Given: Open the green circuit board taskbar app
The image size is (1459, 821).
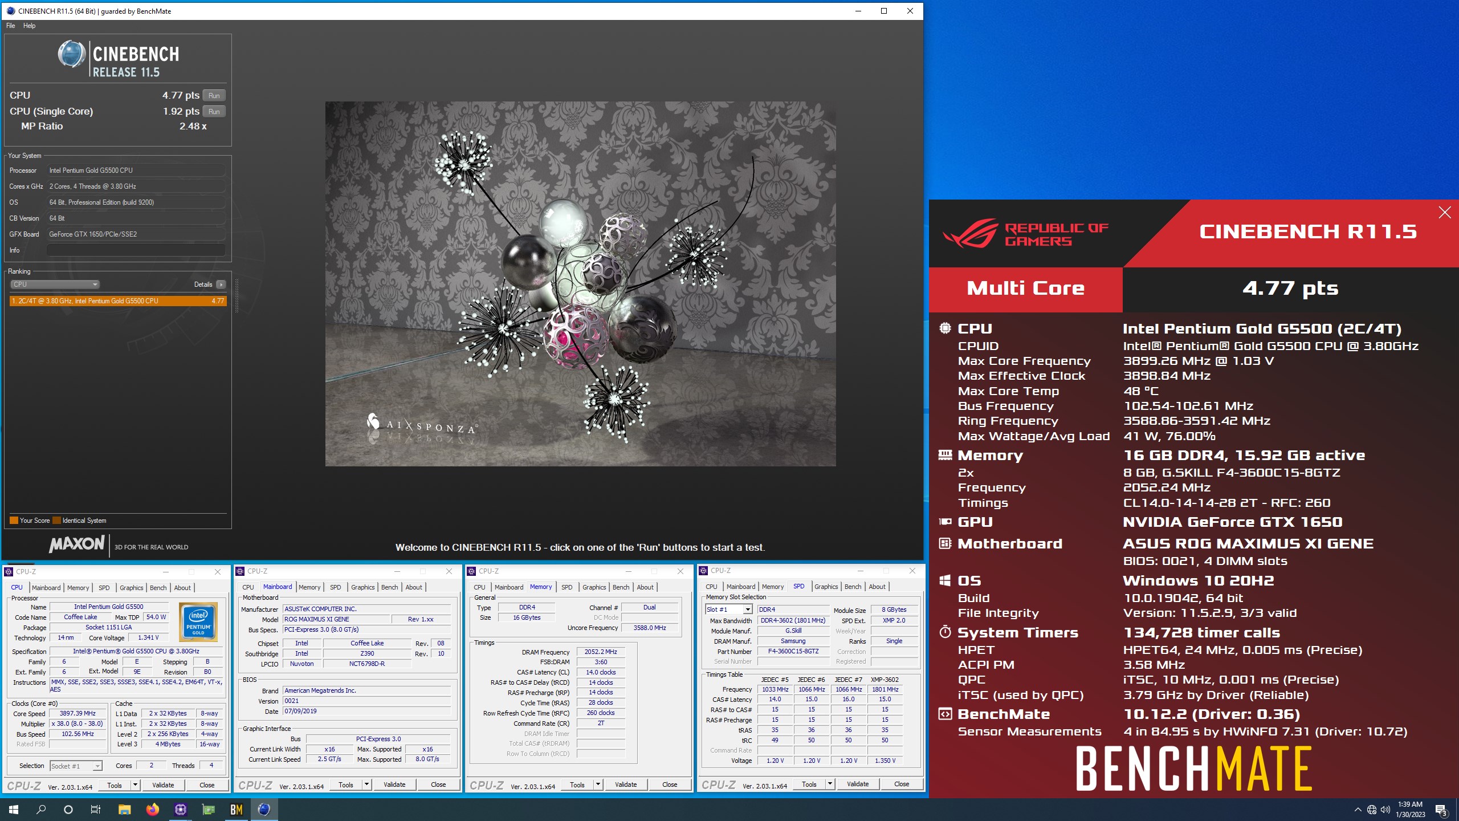Looking at the screenshot, I should 209,809.
